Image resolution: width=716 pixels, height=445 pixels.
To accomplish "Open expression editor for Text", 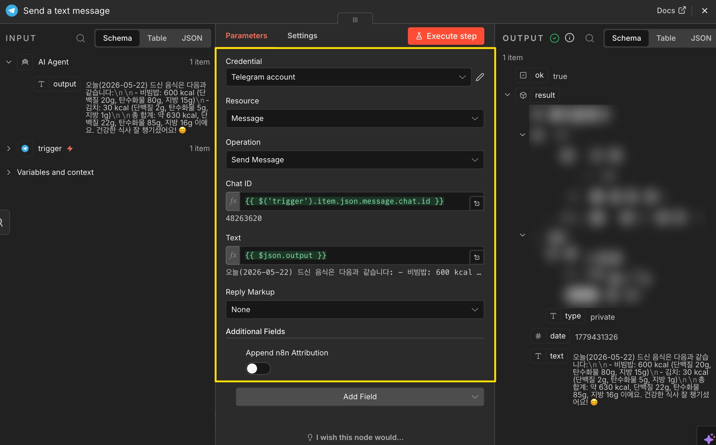I will tap(477, 257).
